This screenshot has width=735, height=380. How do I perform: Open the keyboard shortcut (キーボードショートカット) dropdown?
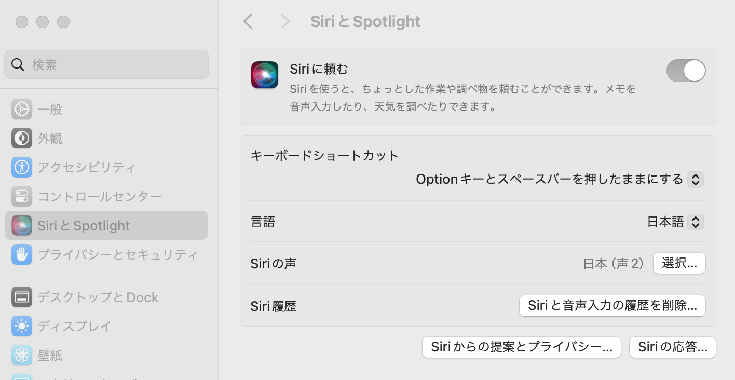(695, 180)
